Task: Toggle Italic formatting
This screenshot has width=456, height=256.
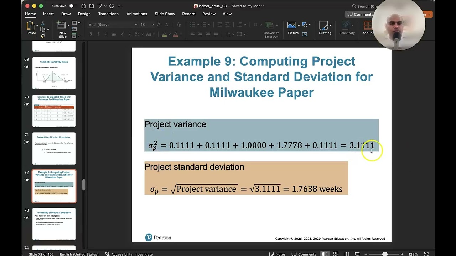Action: coord(99,34)
